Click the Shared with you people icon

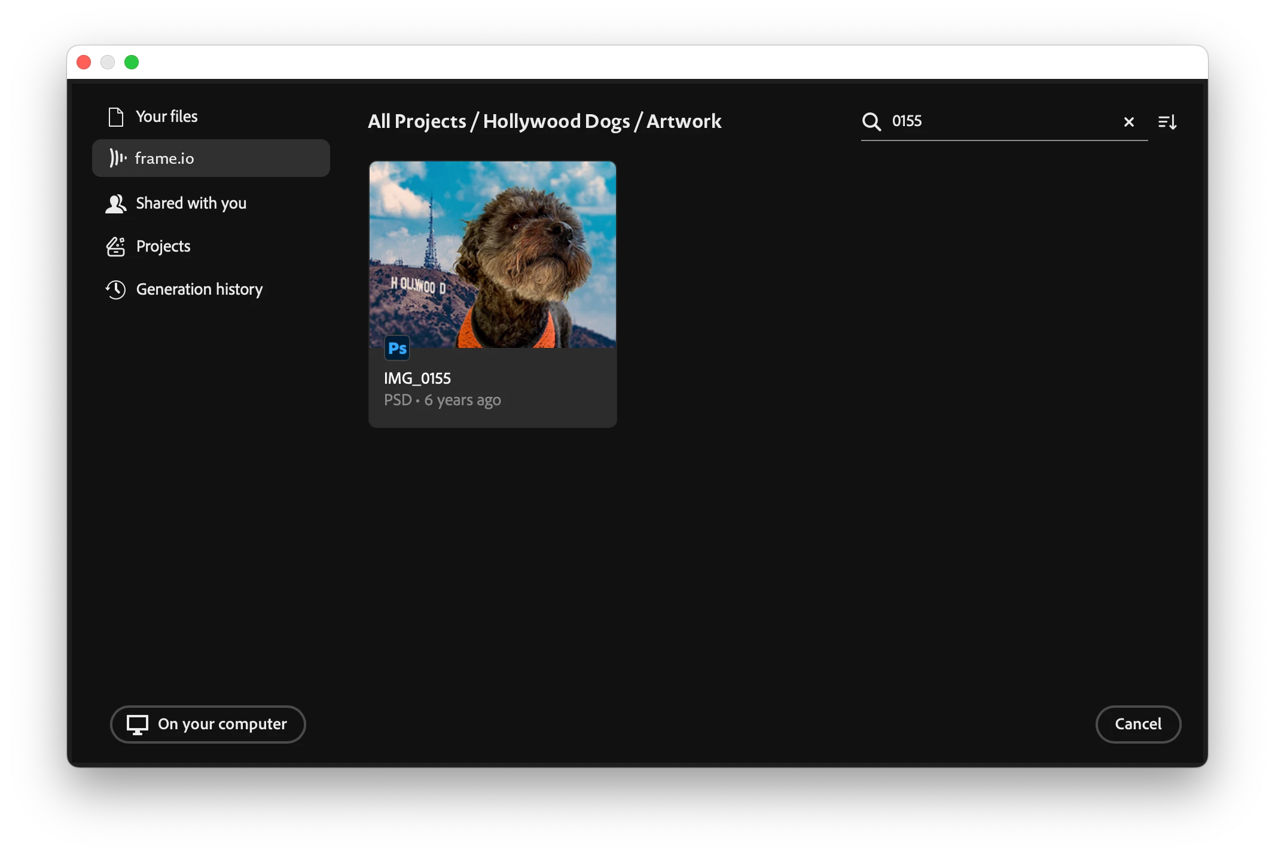115,204
